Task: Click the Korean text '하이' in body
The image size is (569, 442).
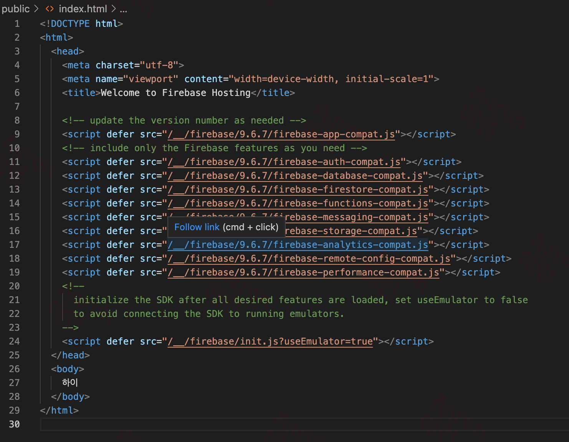Action: (x=70, y=383)
